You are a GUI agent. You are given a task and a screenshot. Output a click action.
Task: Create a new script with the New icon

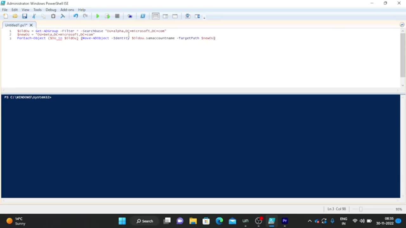coord(5,16)
